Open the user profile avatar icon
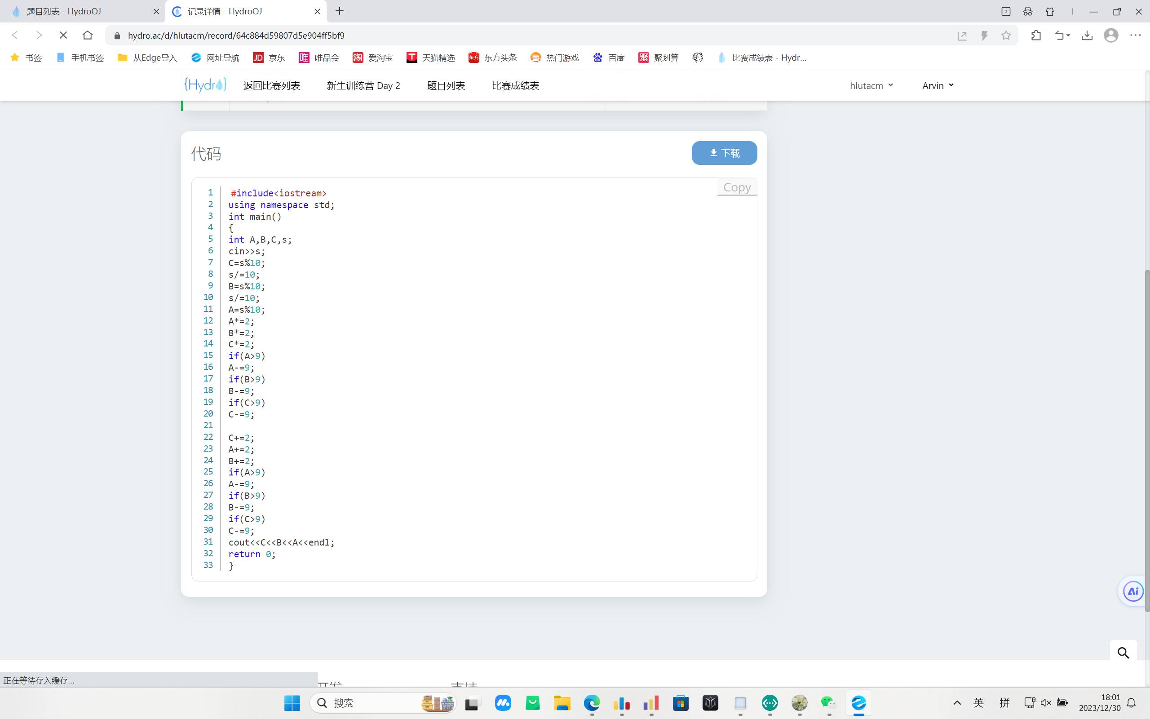 1111,35
